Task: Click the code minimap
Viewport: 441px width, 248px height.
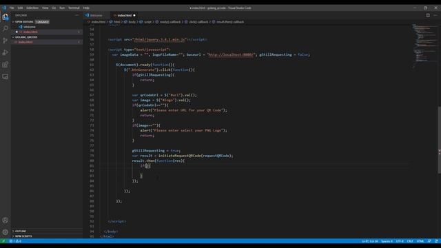Action: pos(424,46)
